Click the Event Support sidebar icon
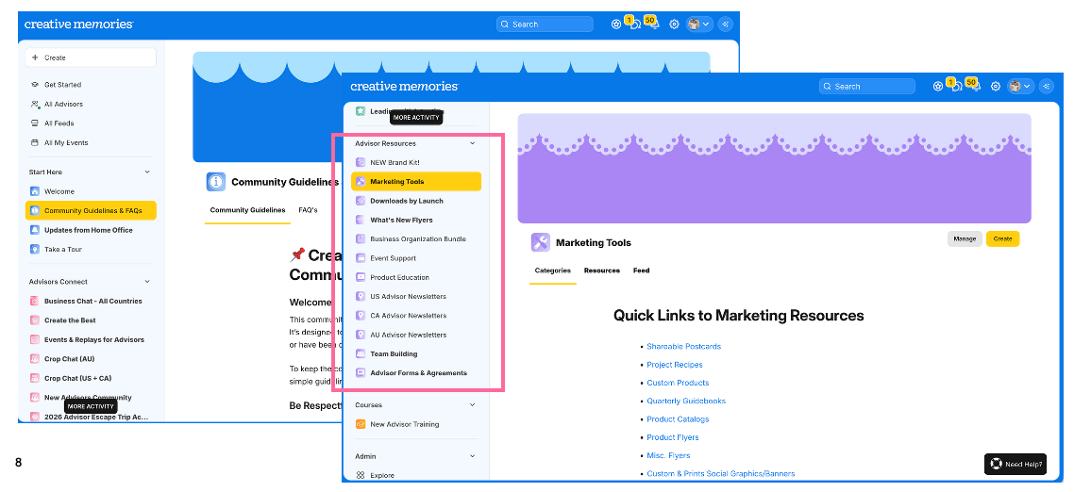 click(361, 258)
